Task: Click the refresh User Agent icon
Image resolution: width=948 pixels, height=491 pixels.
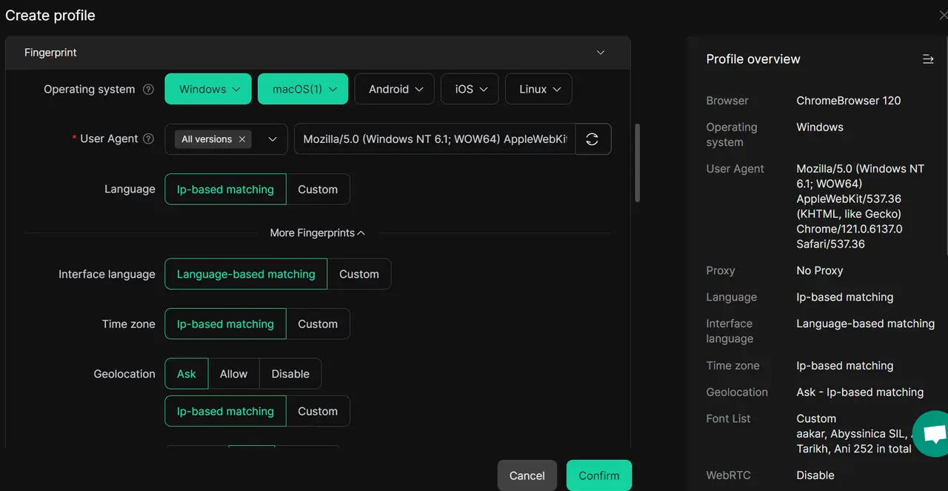Action: click(x=592, y=139)
